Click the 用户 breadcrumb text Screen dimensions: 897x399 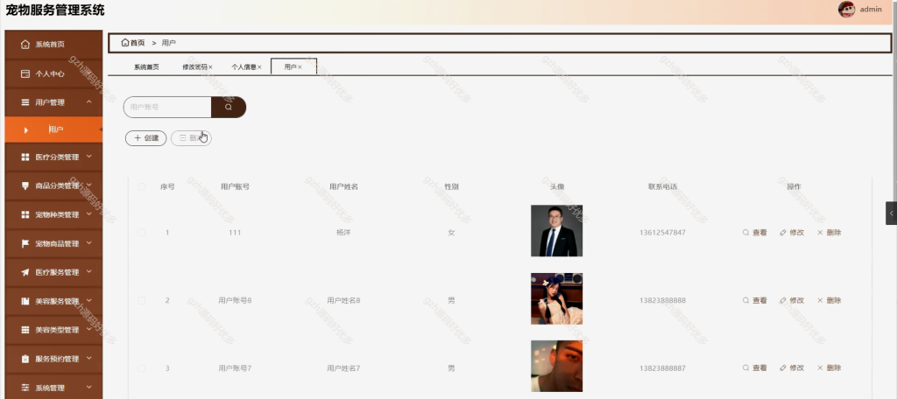(169, 43)
